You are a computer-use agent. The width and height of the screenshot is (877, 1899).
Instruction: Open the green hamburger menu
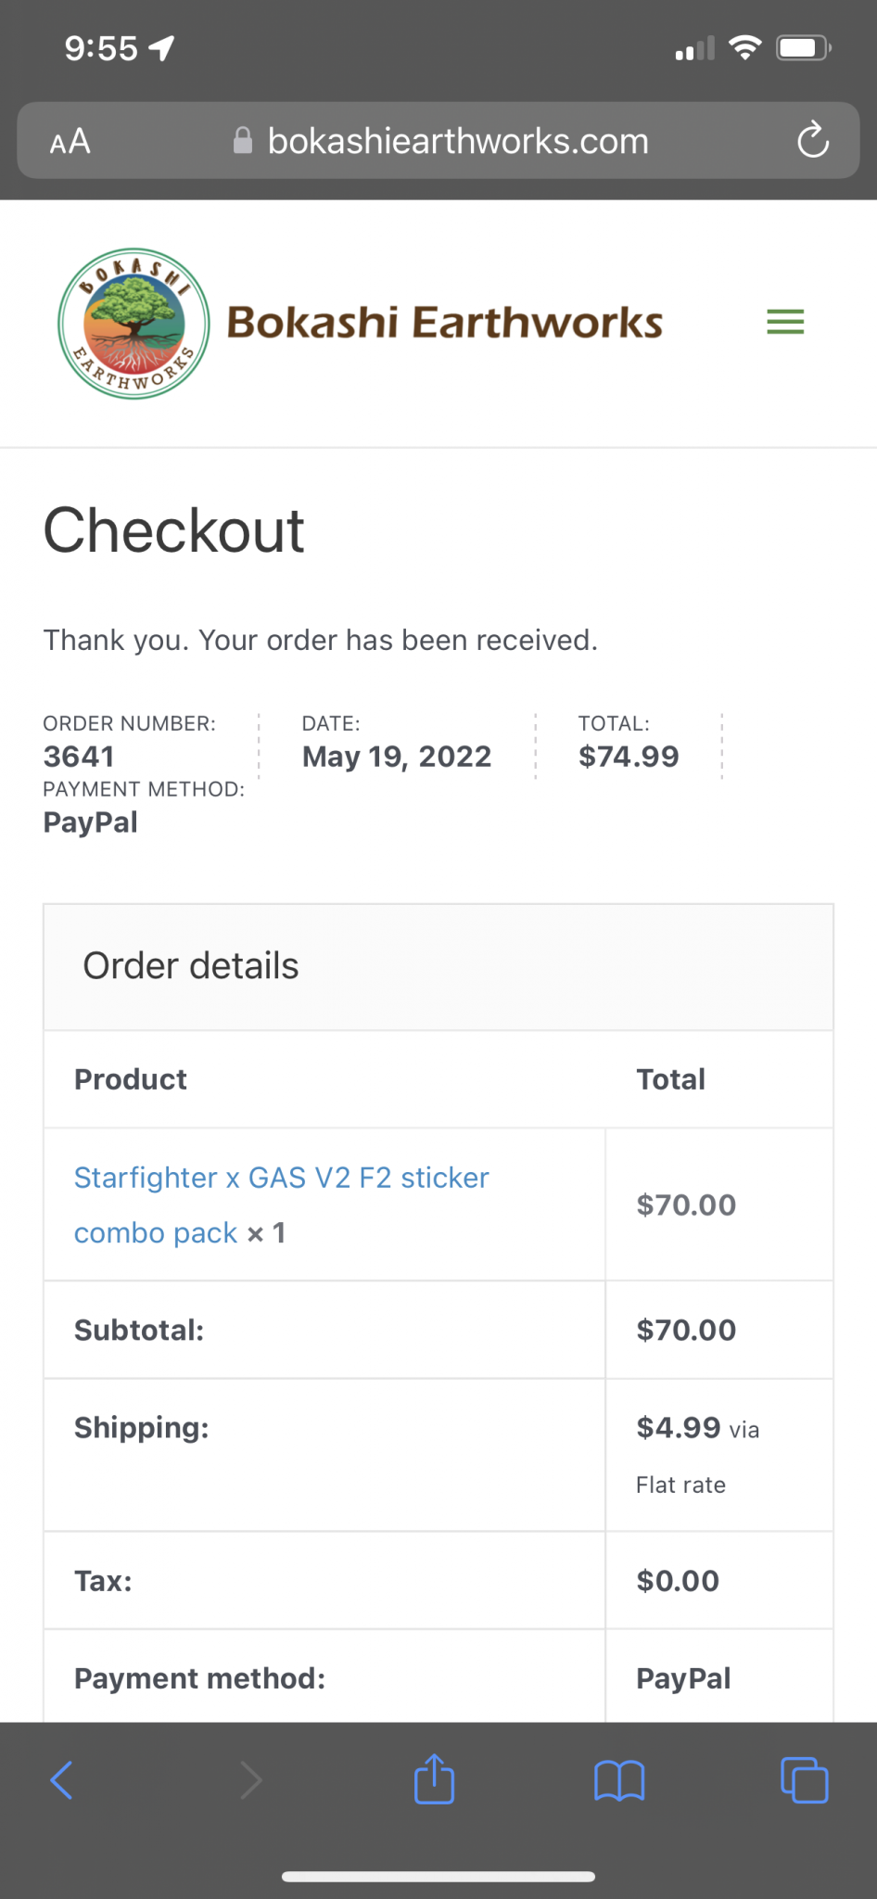click(x=785, y=322)
